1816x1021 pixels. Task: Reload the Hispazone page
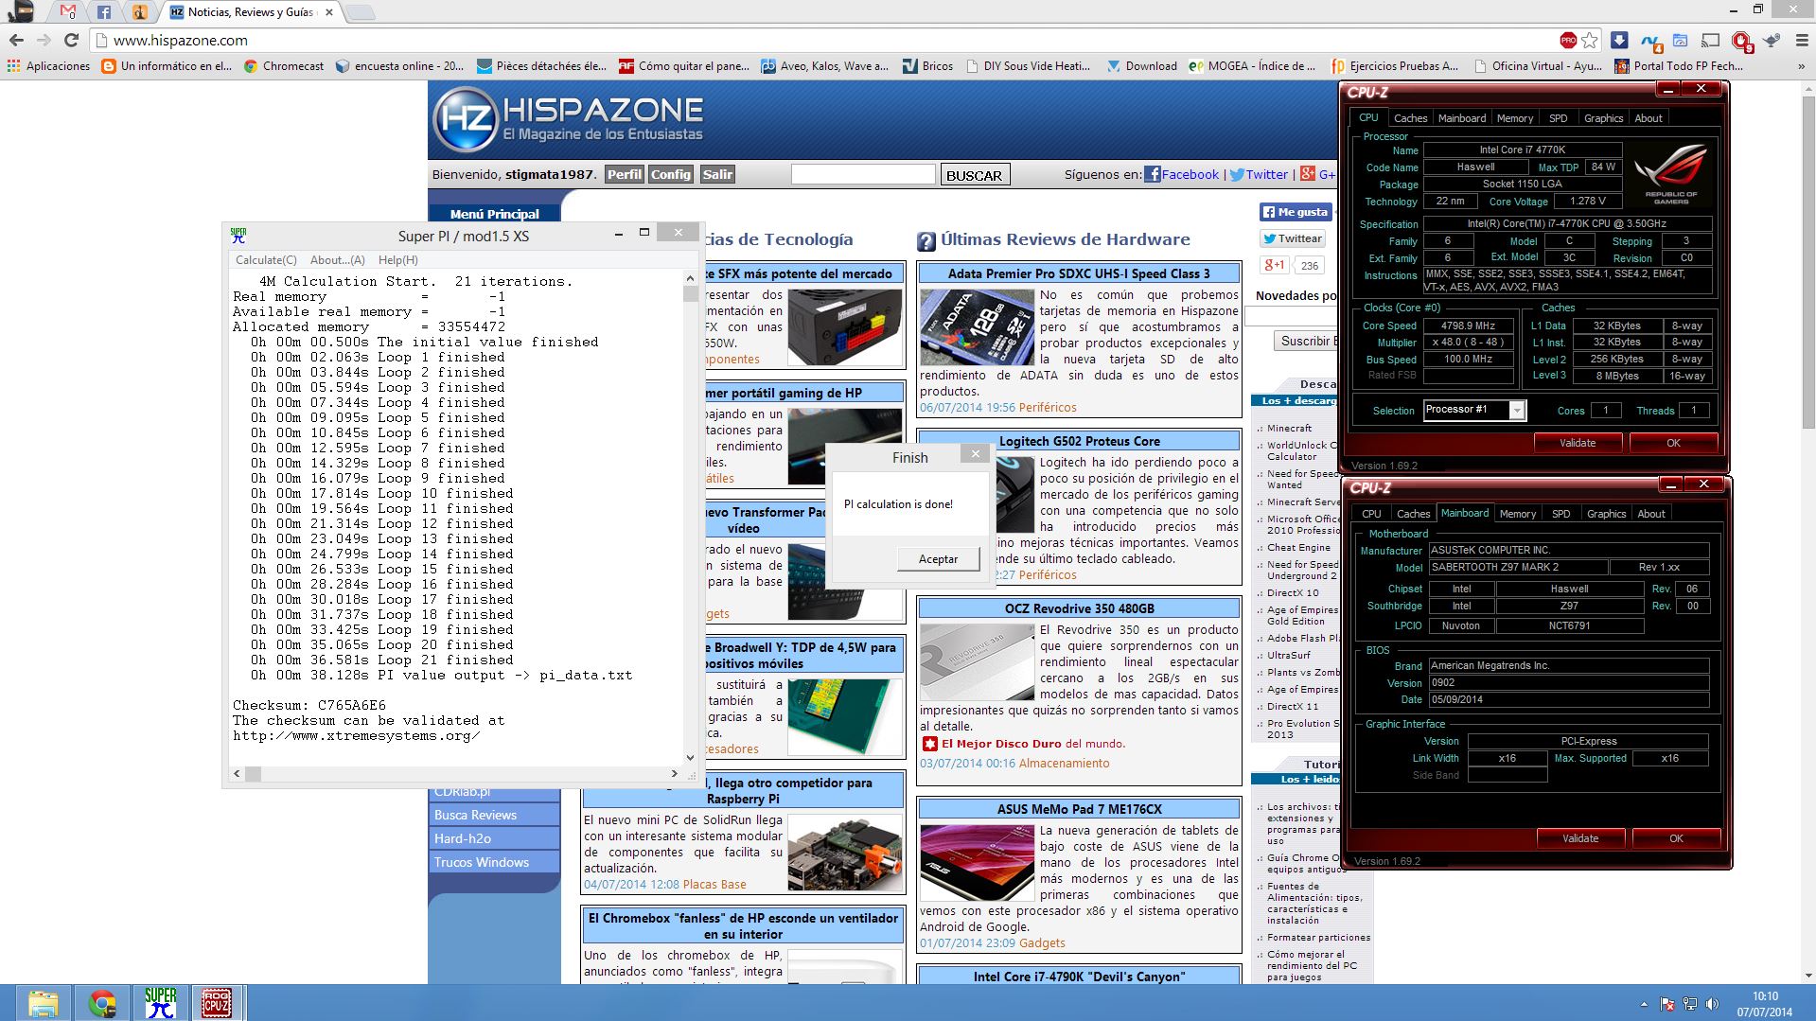71,40
